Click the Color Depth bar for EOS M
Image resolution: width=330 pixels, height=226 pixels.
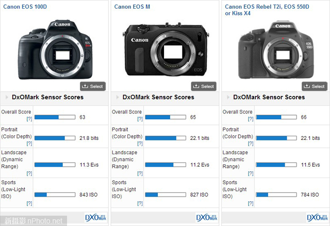[166, 138]
